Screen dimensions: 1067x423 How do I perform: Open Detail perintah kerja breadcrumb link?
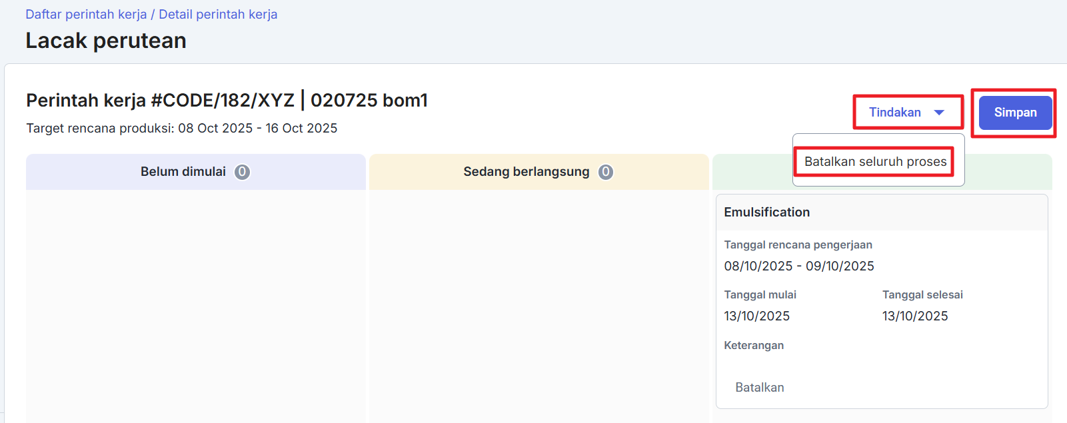coord(218,15)
